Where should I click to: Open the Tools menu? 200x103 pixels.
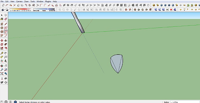32,1
